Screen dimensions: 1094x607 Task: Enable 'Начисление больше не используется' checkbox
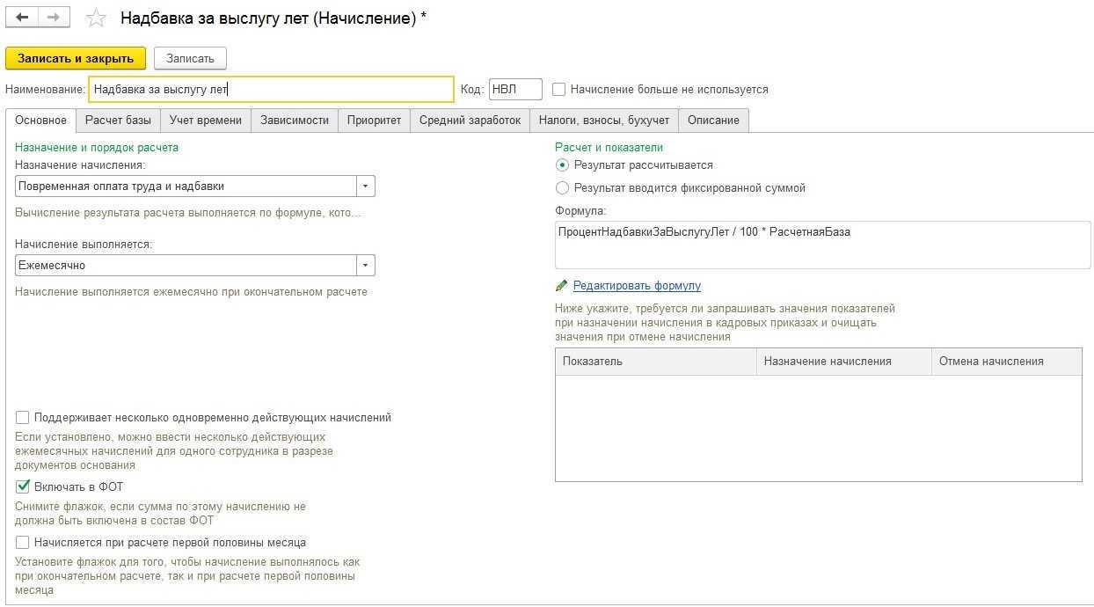[x=558, y=90]
